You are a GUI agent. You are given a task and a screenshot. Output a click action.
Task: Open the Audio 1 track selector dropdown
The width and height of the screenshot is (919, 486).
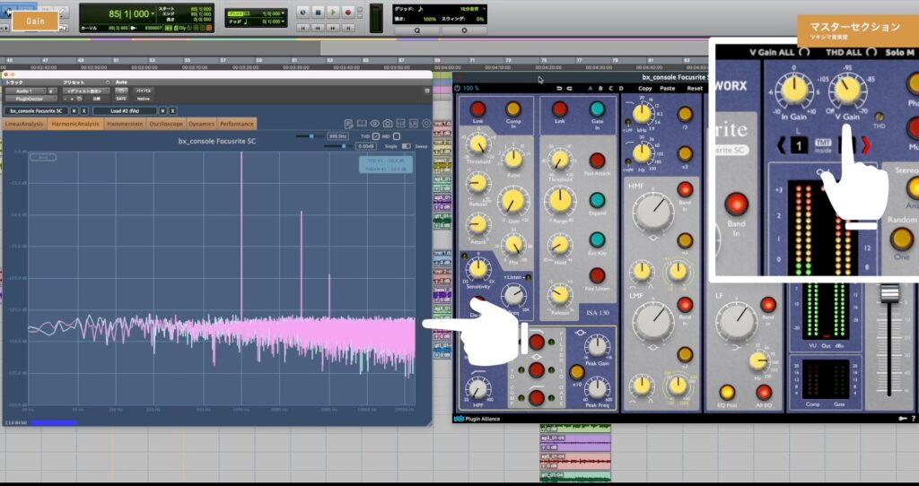pyautogui.click(x=24, y=91)
